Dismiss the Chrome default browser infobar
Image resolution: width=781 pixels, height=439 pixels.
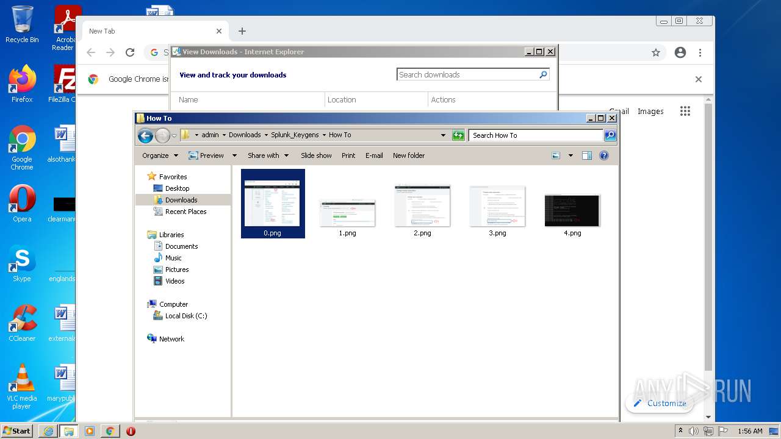[699, 79]
